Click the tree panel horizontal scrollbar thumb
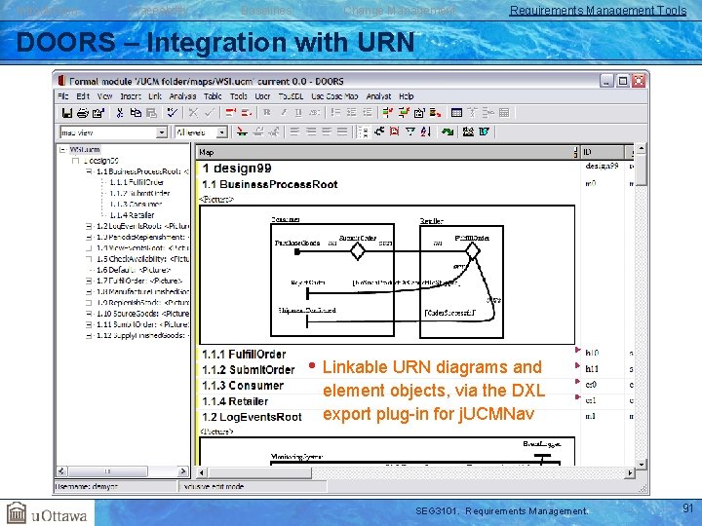 [x=107, y=471]
